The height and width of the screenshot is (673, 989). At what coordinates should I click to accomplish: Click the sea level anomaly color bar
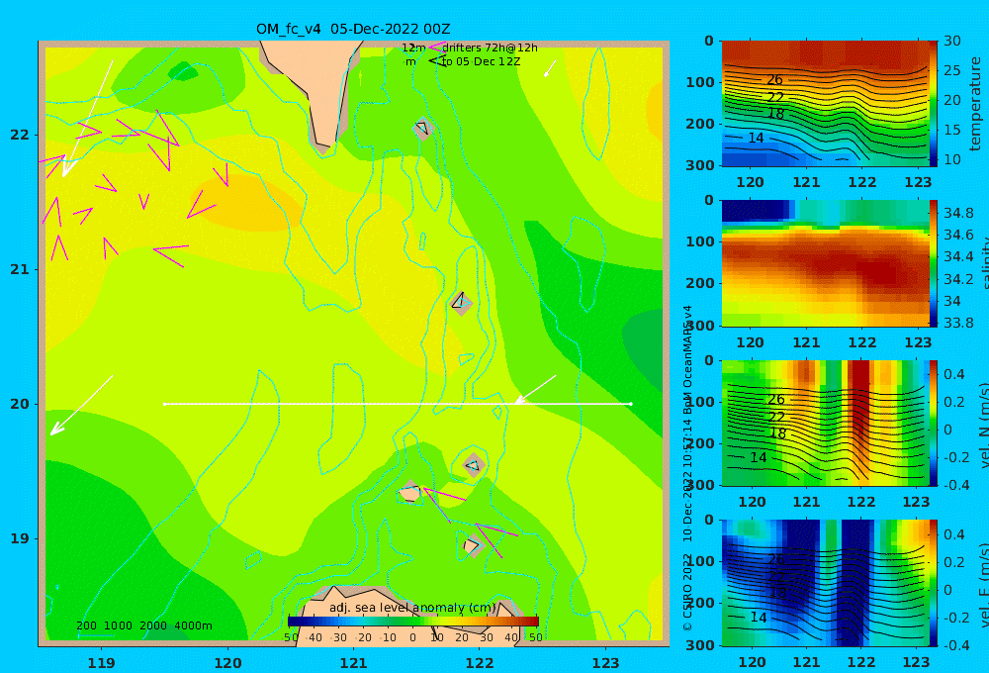tap(413, 622)
